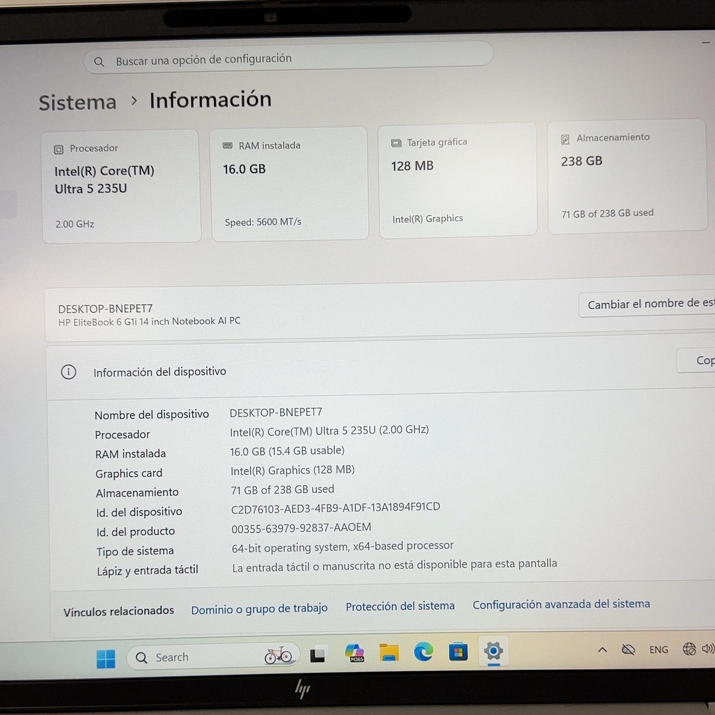Click the Buscar una opción de configuración field
The width and height of the screenshot is (715, 715).
point(288,59)
